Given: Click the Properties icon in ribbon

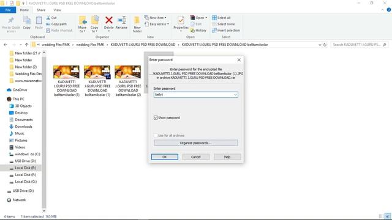Looking at the screenshot, I should (x=181, y=20).
